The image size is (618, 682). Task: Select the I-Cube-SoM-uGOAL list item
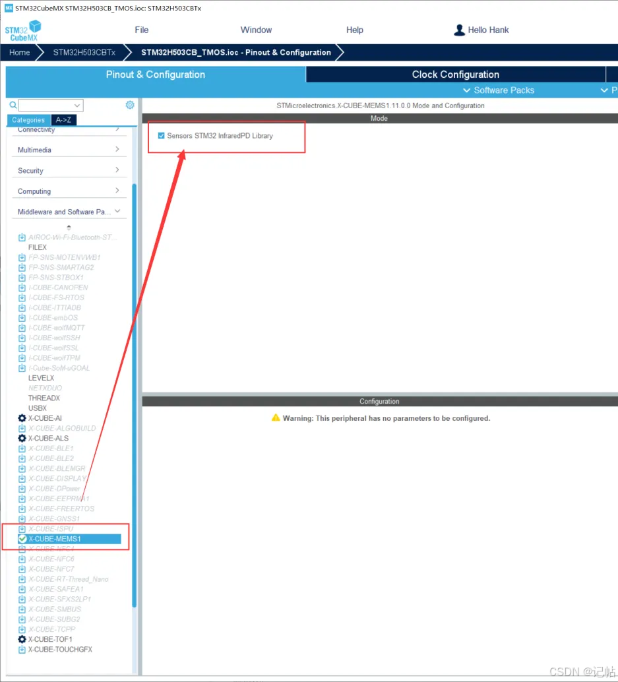59,368
